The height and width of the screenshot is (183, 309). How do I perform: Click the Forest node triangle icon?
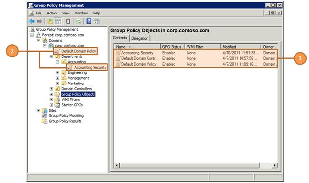pos(38,35)
